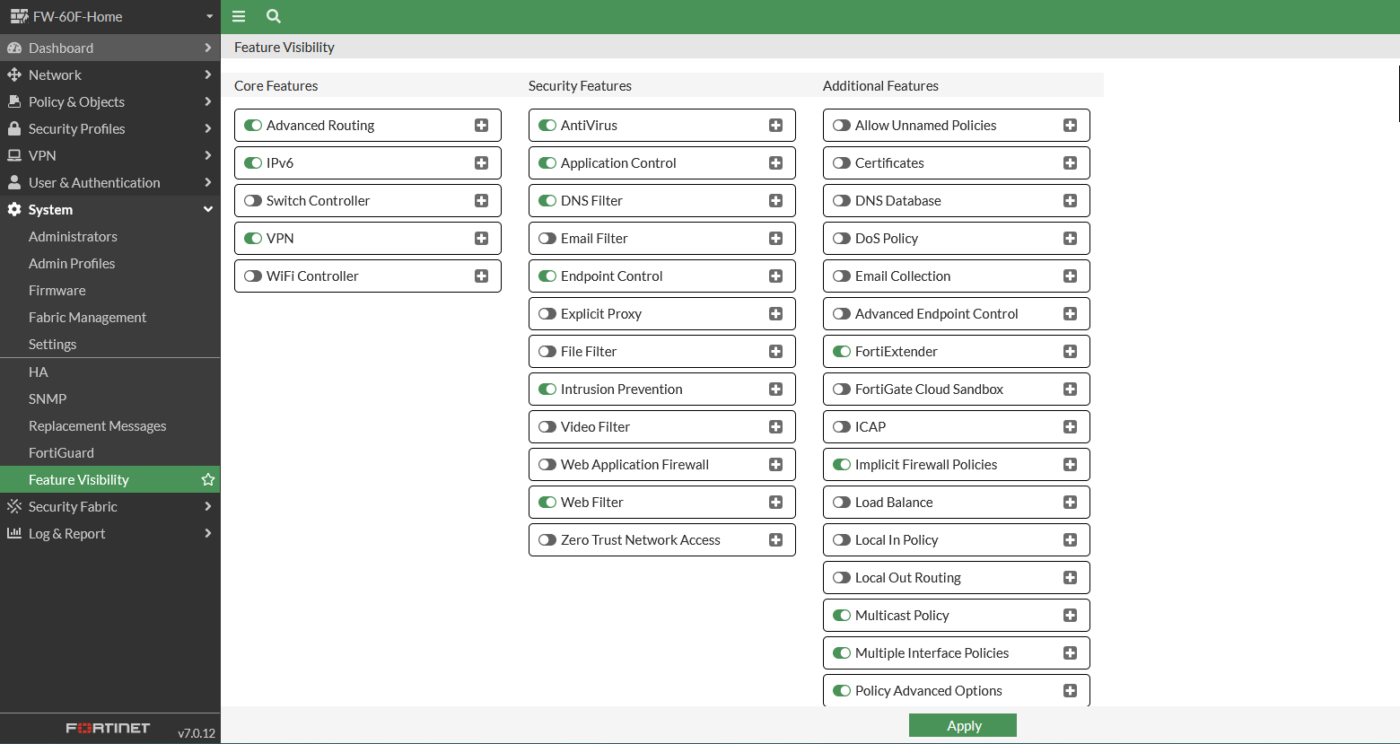
Task: Open the FW-60F-Home device dropdown
Action: coord(109,16)
